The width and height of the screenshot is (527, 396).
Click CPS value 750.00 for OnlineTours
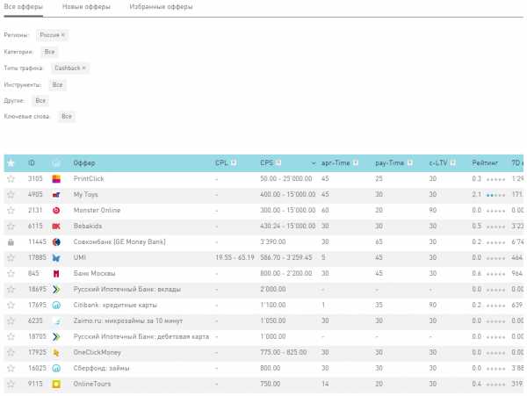270,384
